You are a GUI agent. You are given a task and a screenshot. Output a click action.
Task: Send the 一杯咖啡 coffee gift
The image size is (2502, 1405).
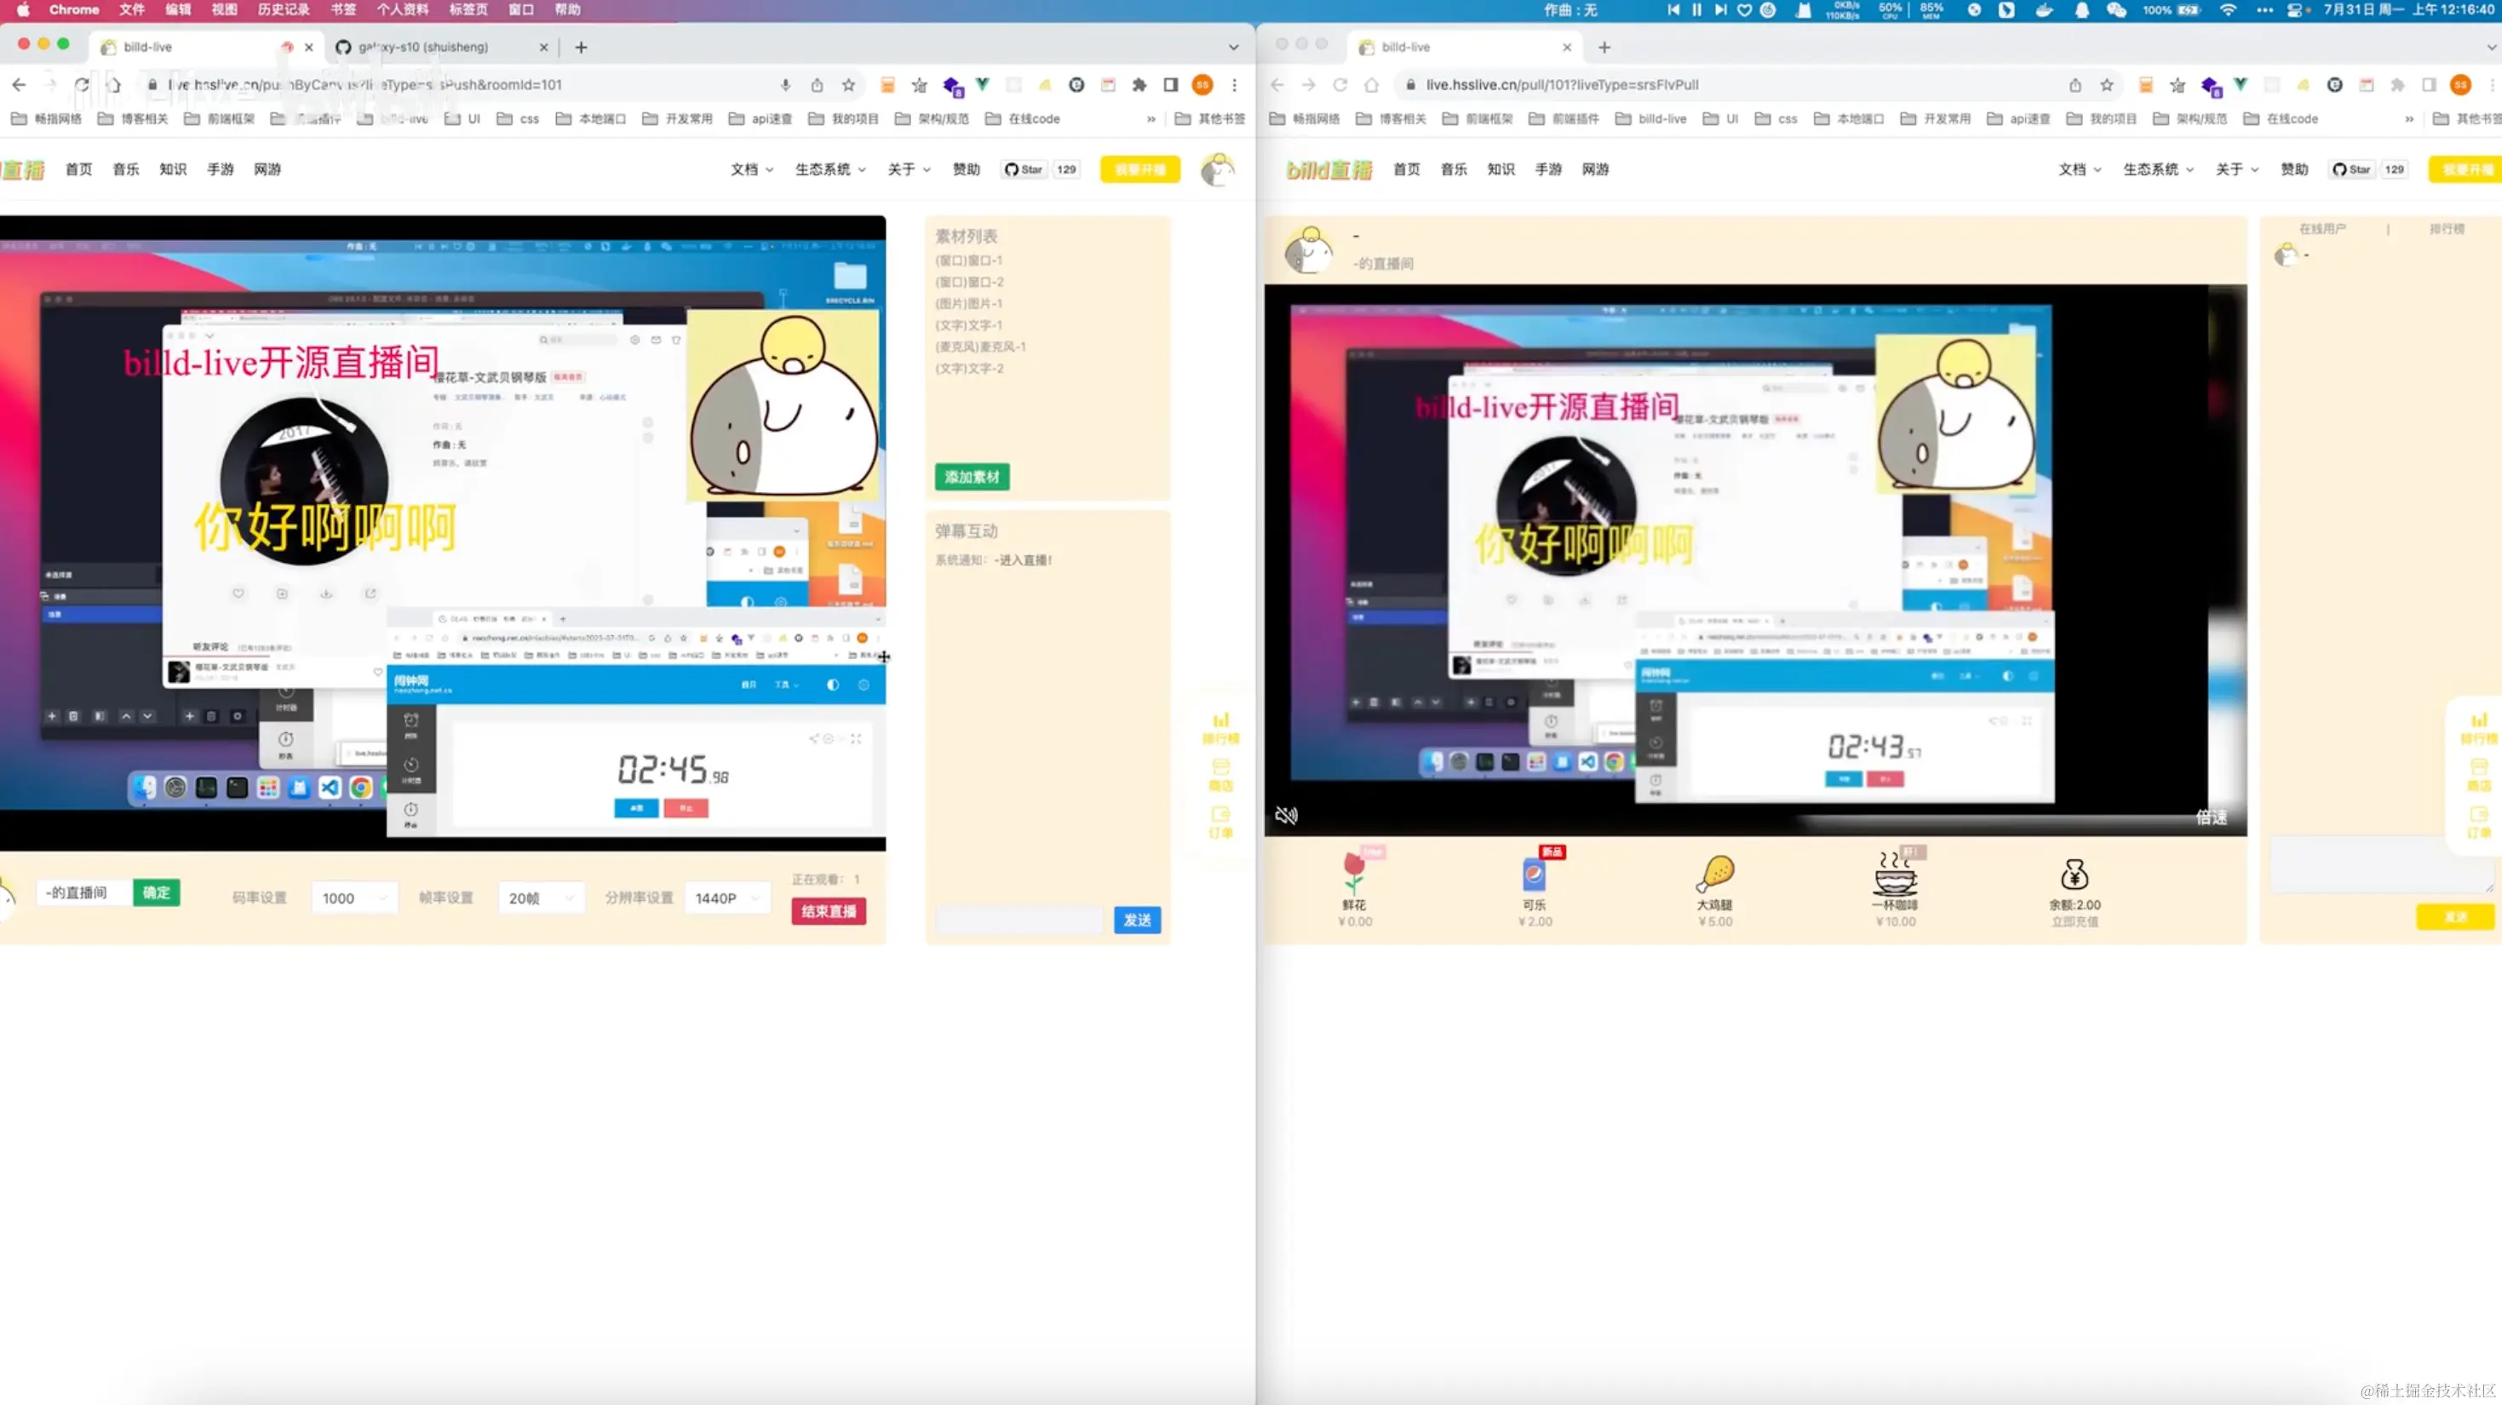(x=1895, y=887)
